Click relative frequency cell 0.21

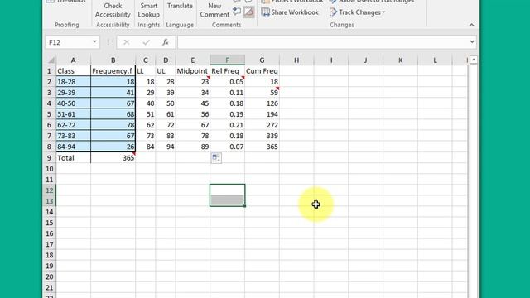click(x=227, y=125)
